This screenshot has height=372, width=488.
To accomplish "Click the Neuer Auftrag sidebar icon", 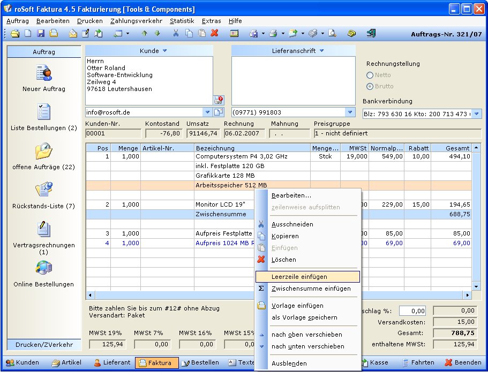I will (43, 72).
